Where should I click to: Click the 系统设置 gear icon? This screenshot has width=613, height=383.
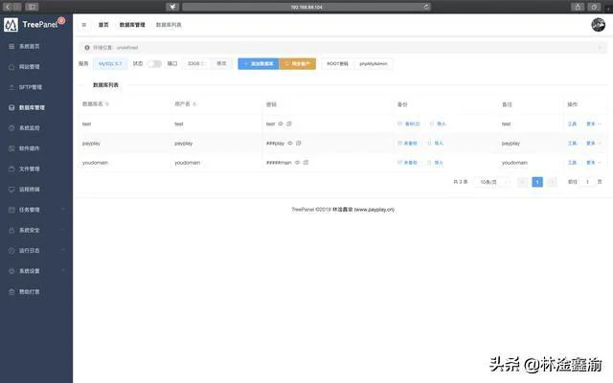coord(11,271)
